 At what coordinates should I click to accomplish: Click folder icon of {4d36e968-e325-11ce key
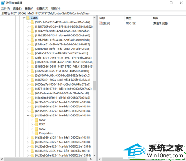click(x=32, y=116)
